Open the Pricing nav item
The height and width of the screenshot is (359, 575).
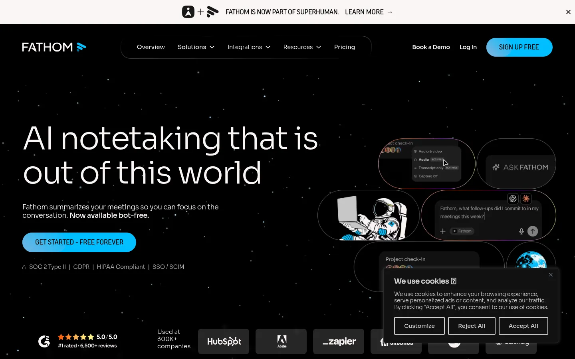tap(345, 47)
